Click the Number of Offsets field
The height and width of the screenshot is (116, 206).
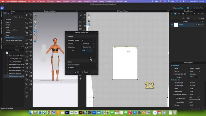pyautogui.click(x=87, y=40)
